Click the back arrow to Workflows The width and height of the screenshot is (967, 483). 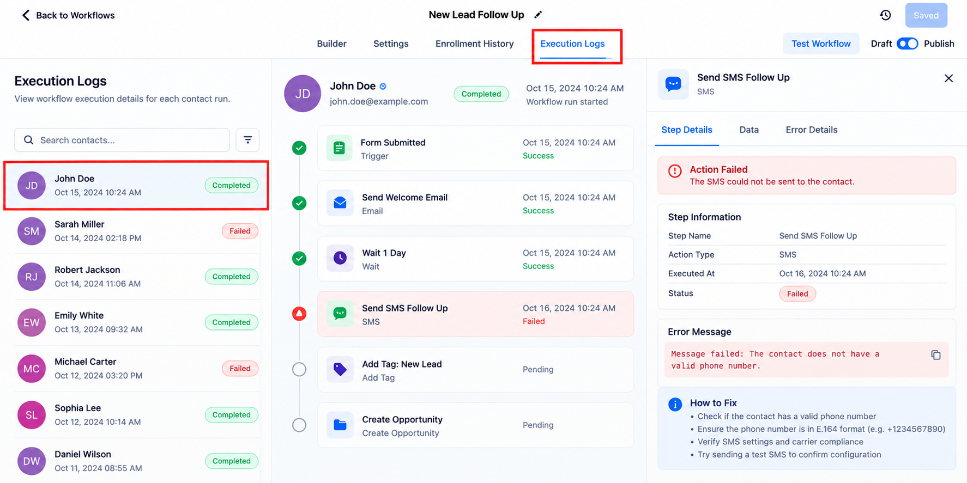26,15
